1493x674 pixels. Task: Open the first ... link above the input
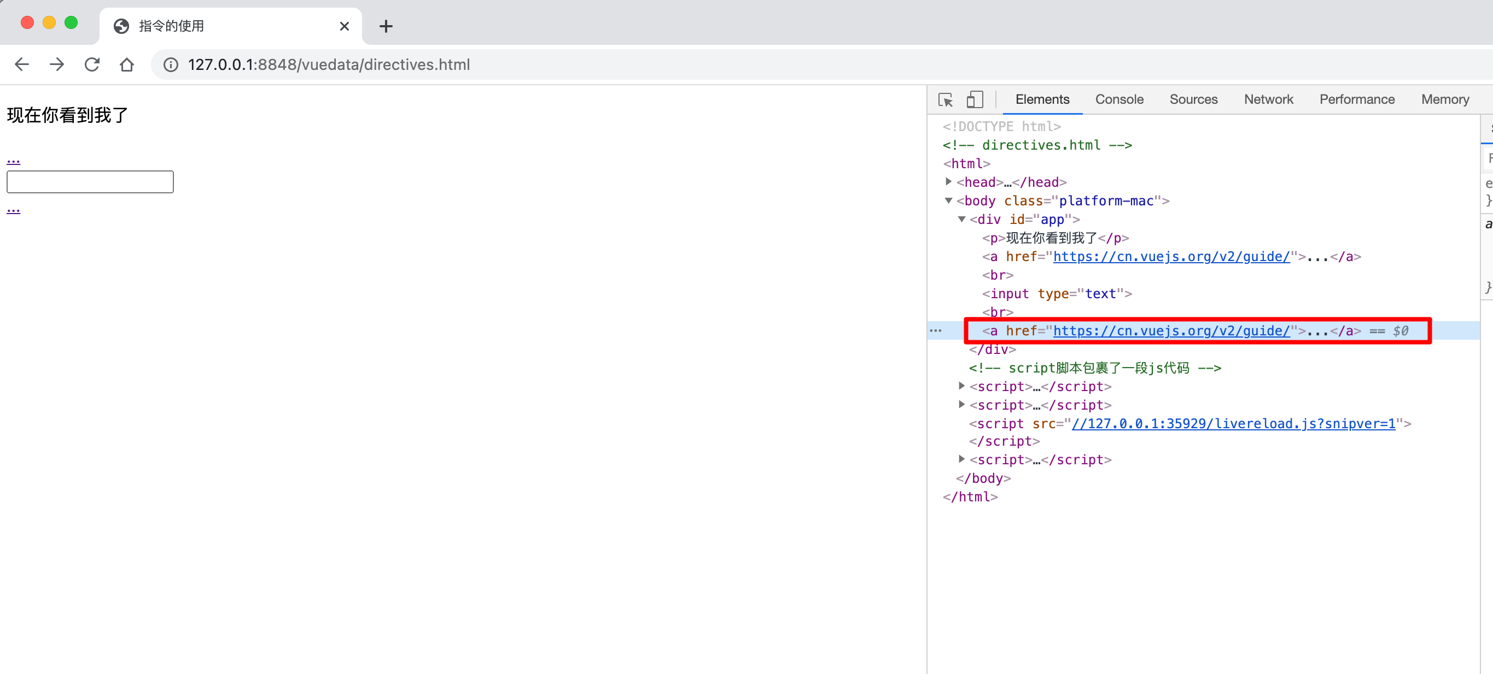click(x=13, y=160)
